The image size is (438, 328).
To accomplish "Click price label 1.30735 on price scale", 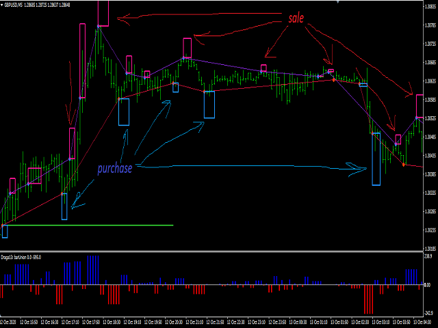I will tap(430, 44).
